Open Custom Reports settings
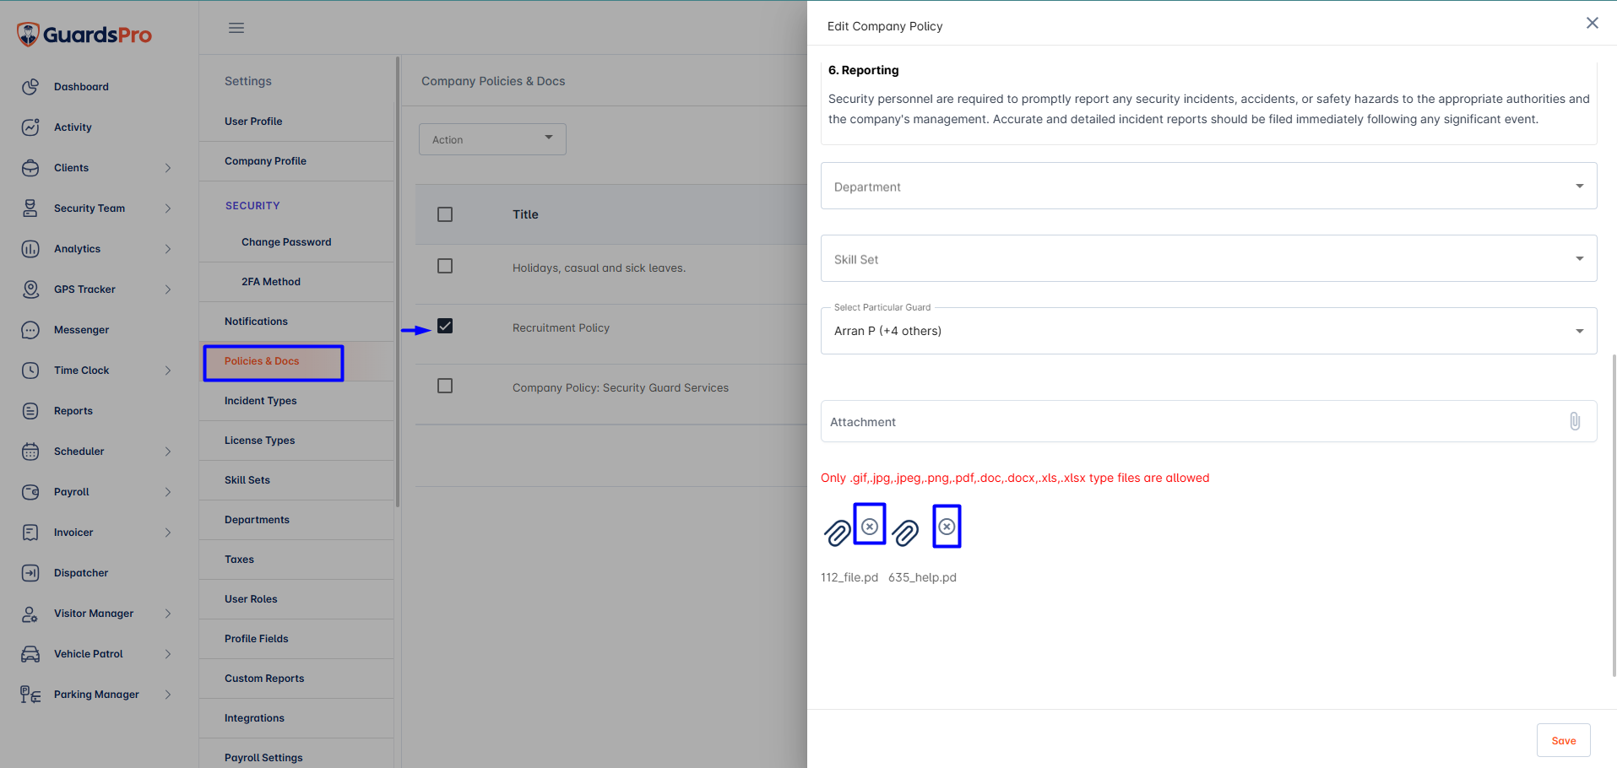1617x768 pixels. tap(296, 679)
